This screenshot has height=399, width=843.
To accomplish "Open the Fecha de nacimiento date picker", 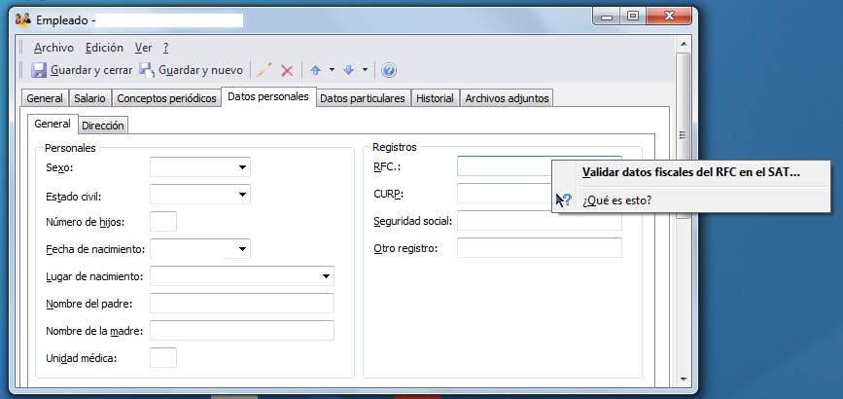I will (x=243, y=249).
